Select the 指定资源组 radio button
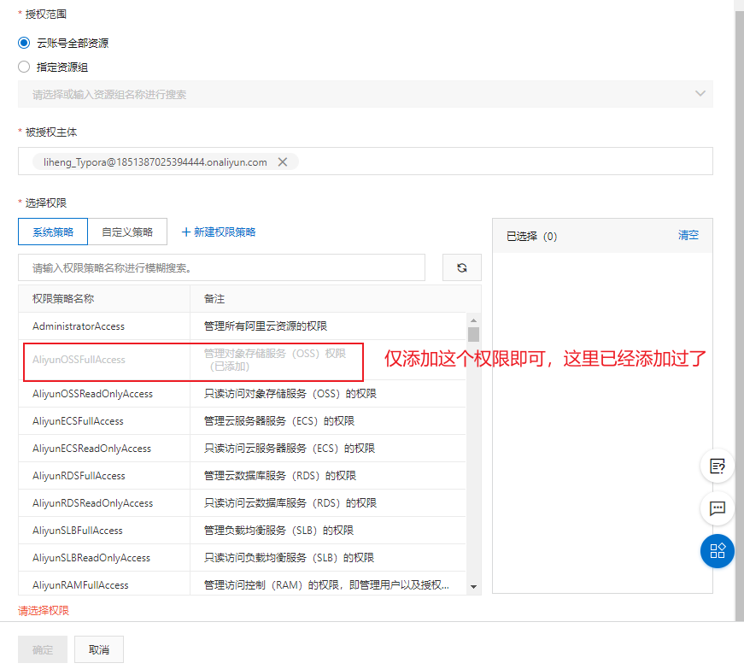The width and height of the screenshot is (744, 669). (x=24, y=67)
